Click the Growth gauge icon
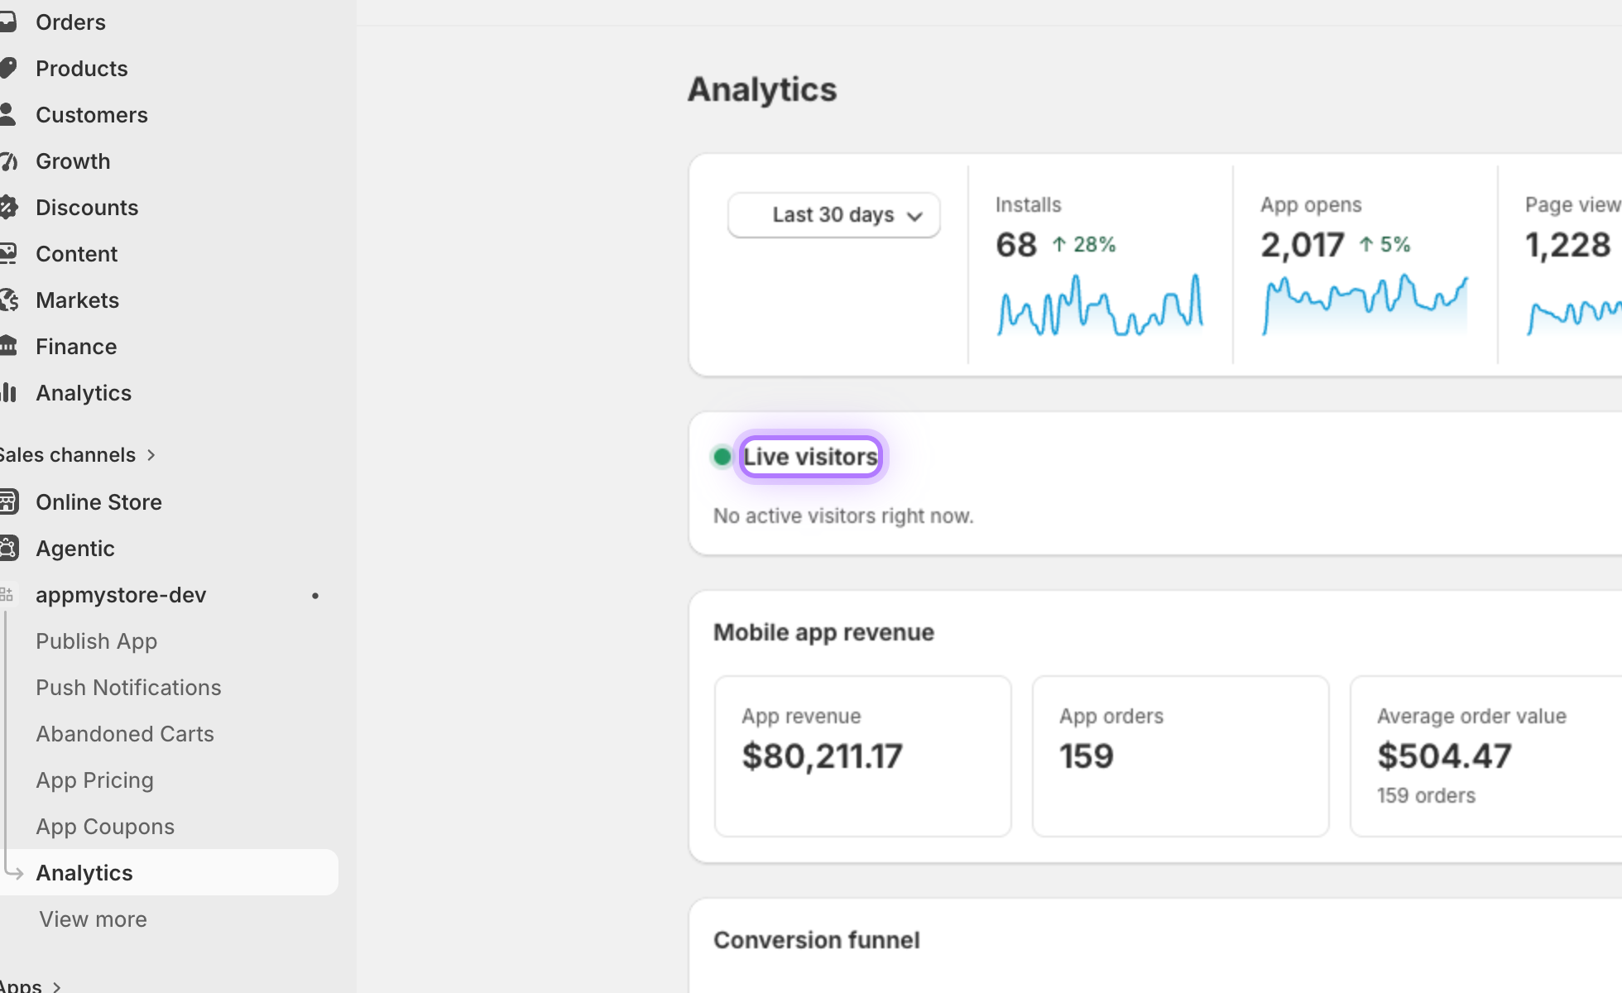 pyautogui.click(x=7, y=161)
